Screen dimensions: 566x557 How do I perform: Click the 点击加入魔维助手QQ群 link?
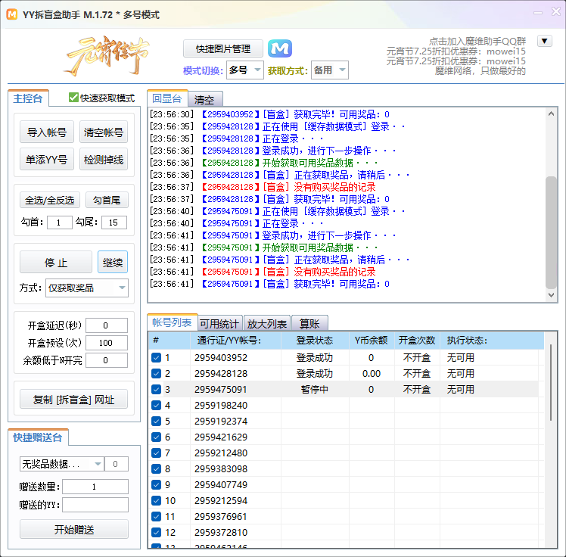477,41
